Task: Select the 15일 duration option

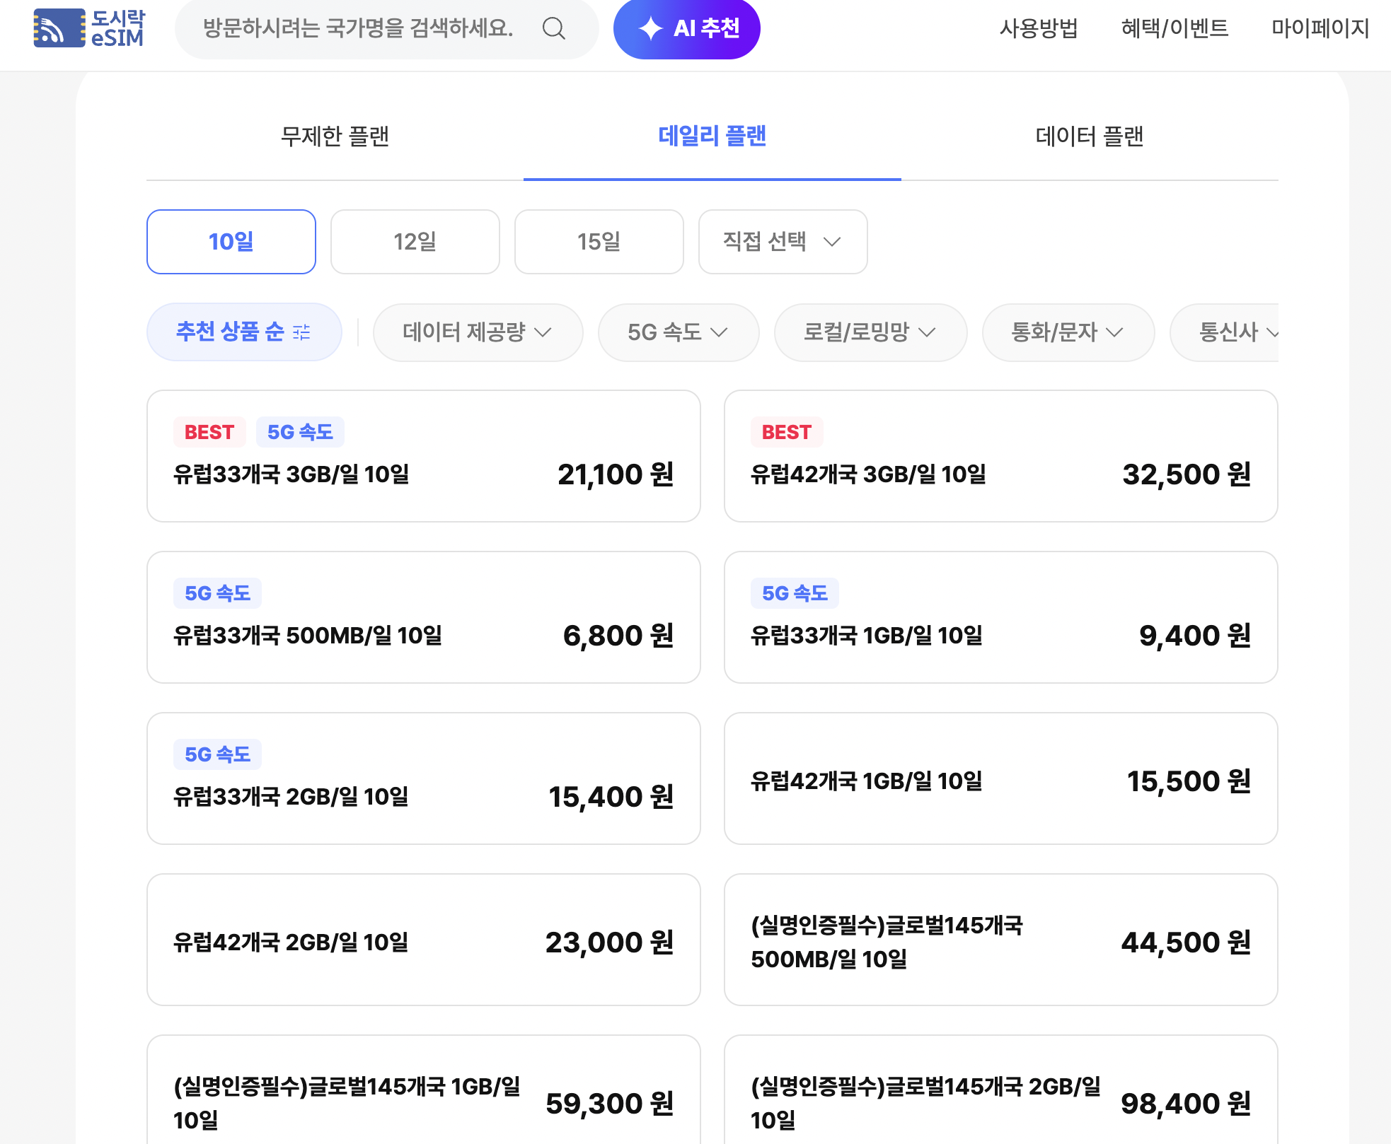Action: point(599,242)
